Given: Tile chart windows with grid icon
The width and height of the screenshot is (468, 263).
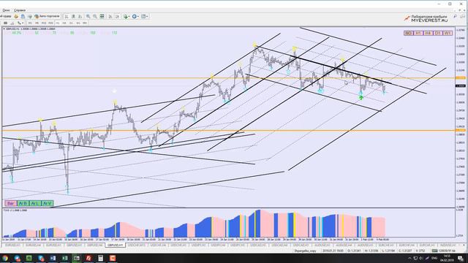Looking at the screenshot, I should [x=102, y=16].
